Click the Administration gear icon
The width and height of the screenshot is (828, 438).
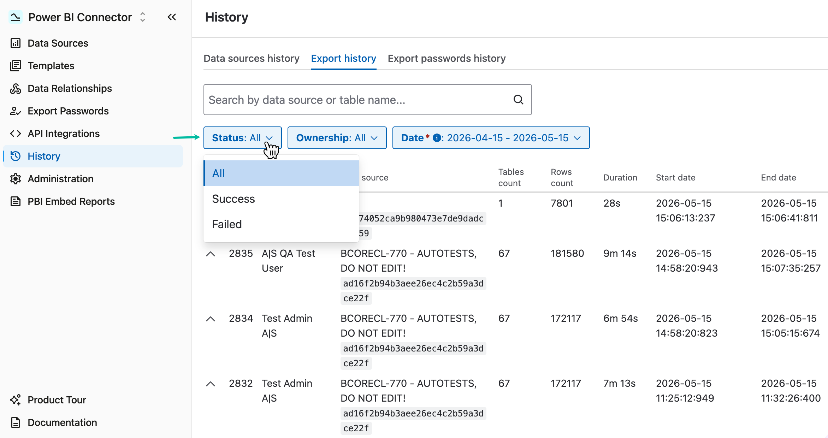click(x=16, y=179)
